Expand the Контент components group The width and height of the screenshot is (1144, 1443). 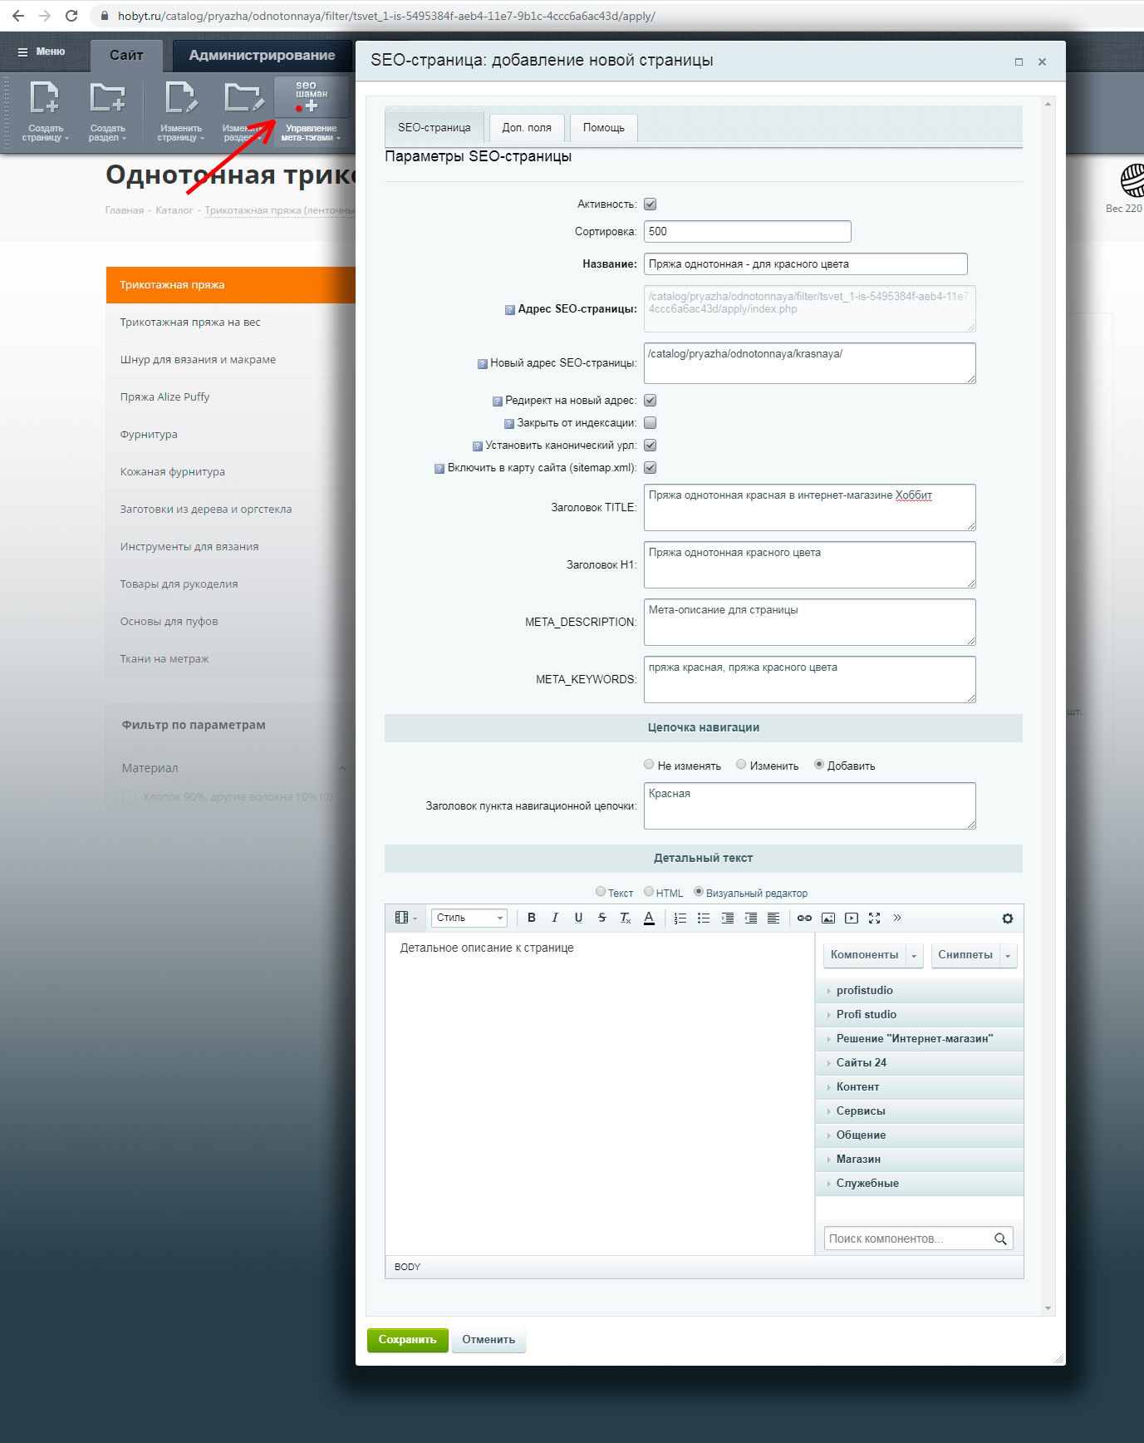[857, 1086]
